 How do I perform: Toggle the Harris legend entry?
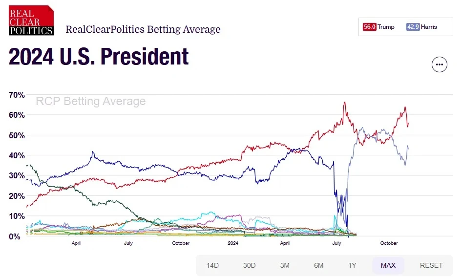pyautogui.click(x=421, y=27)
